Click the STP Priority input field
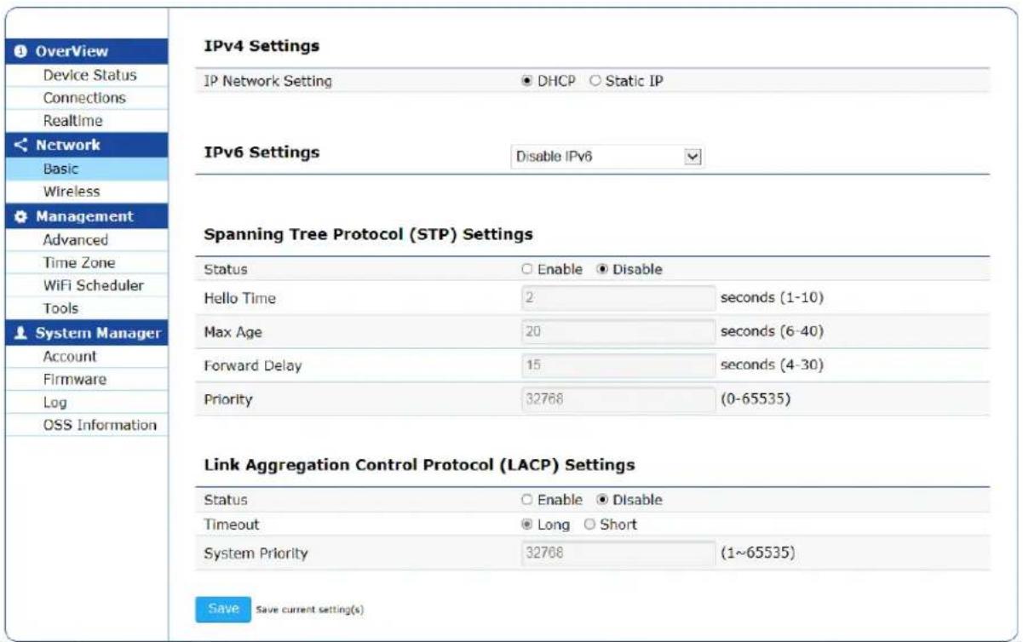This screenshot has height=642, width=1023. (618, 399)
